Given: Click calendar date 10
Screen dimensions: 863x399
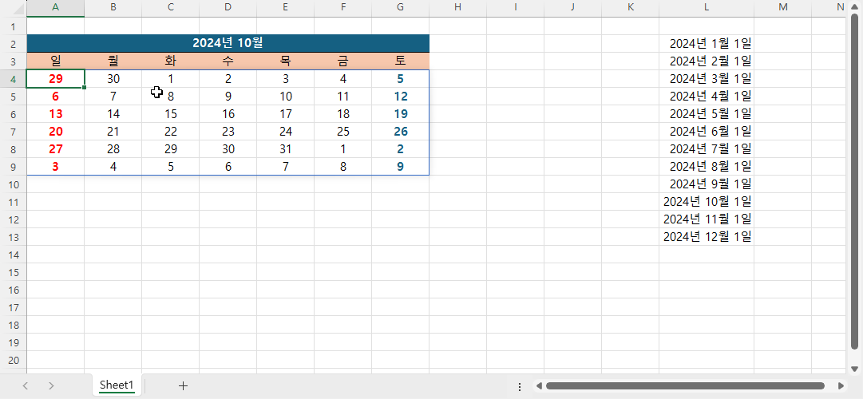Looking at the screenshot, I should coord(286,97).
